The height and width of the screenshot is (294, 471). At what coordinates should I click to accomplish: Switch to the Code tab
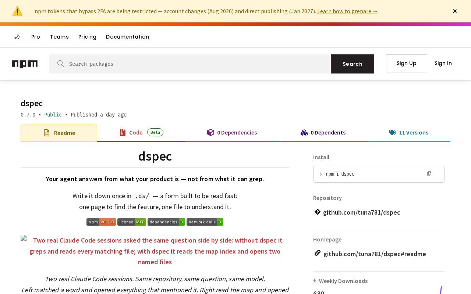coord(141,133)
